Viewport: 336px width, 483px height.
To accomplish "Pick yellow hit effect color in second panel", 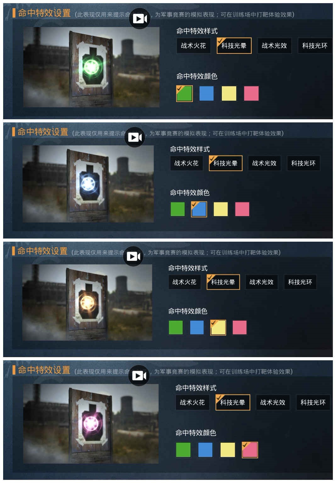I will [221, 209].
